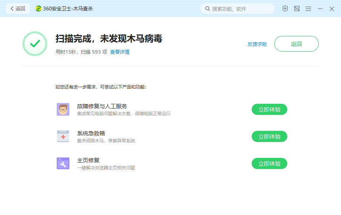The height and width of the screenshot is (215, 341).
Task: Click 立即体验 for 故障修复与人工服务
Action: coord(269,109)
